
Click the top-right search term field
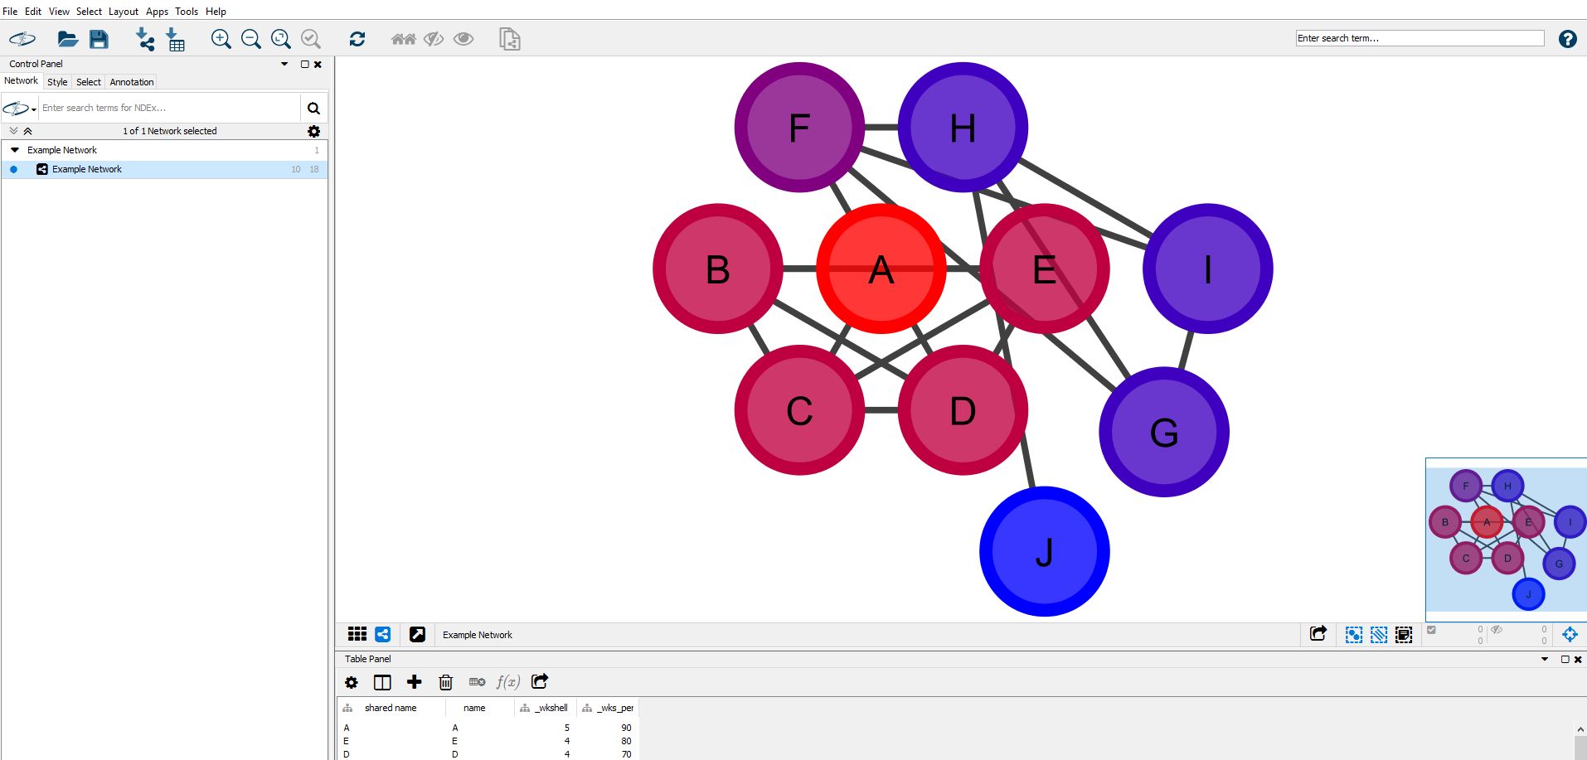click(1420, 38)
